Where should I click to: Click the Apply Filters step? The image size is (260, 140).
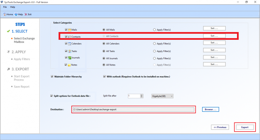click(22, 59)
